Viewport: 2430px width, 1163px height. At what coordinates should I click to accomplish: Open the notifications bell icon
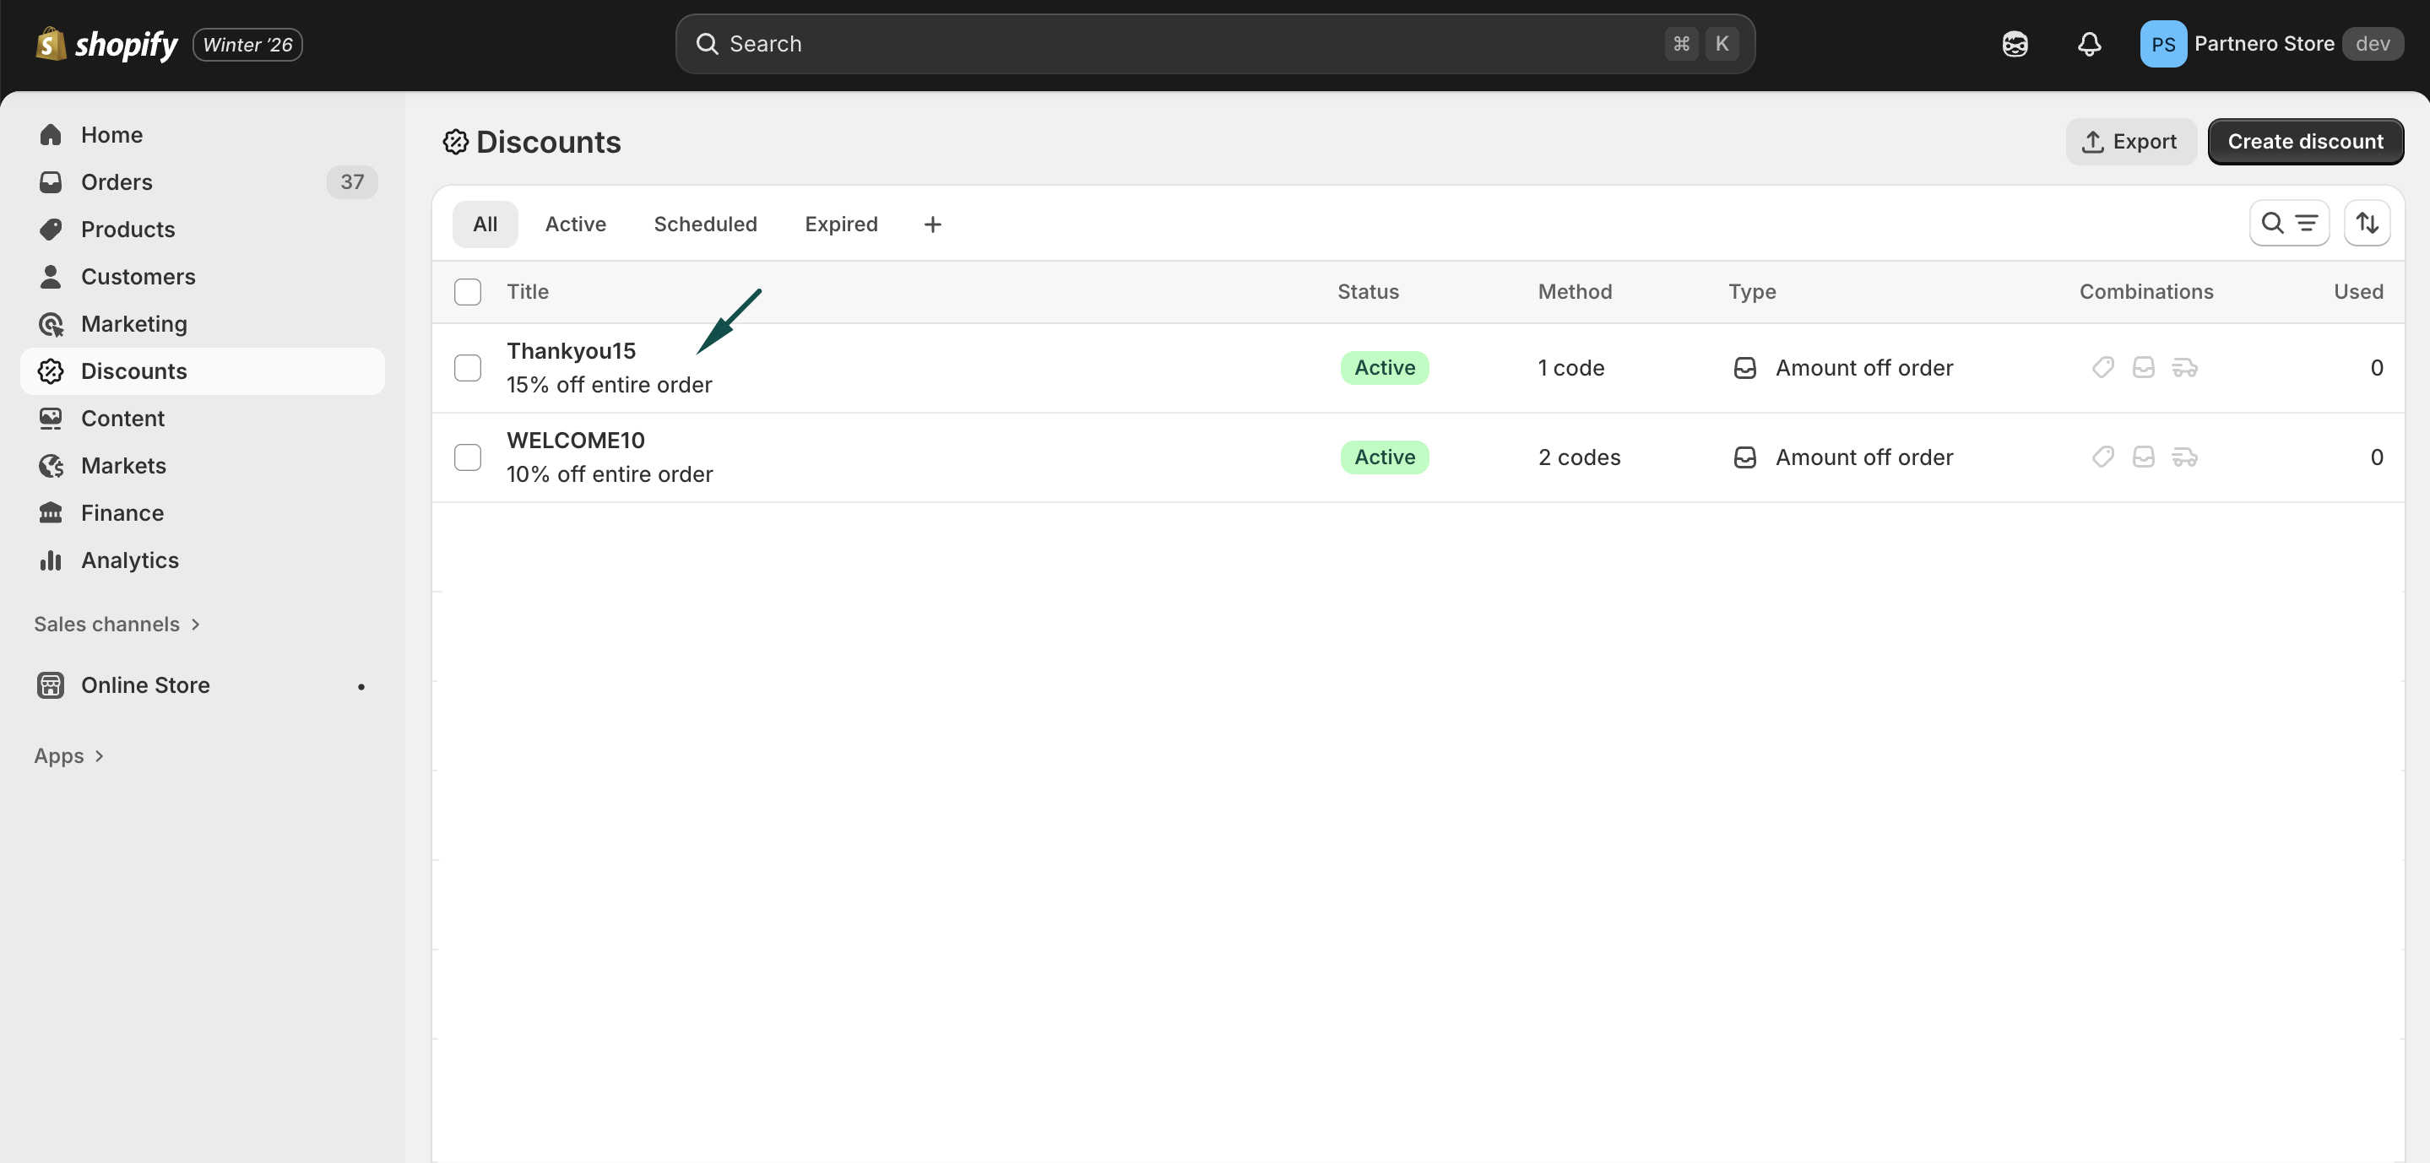tap(2089, 45)
